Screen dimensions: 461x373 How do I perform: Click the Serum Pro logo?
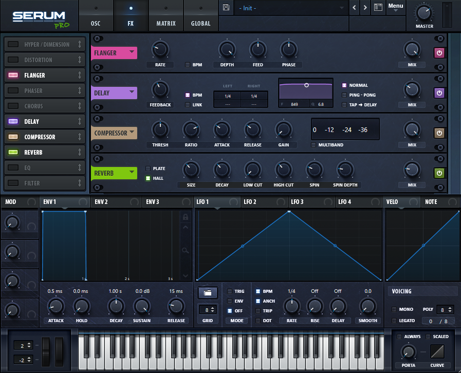pos(41,20)
